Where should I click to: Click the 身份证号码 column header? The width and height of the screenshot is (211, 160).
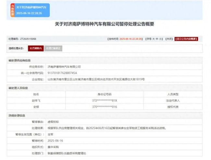pyautogui.click(x=105, y=94)
